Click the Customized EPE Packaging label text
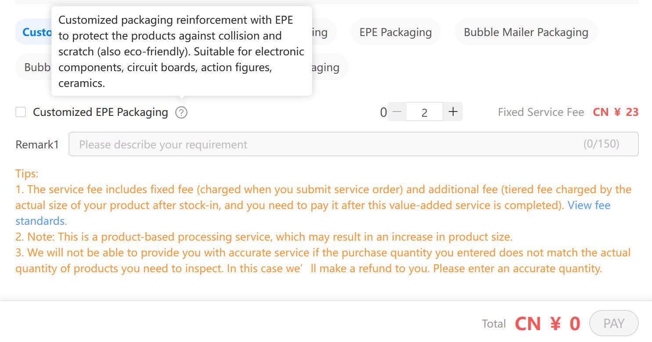Image resolution: width=652 pixels, height=342 pixels. click(x=101, y=112)
